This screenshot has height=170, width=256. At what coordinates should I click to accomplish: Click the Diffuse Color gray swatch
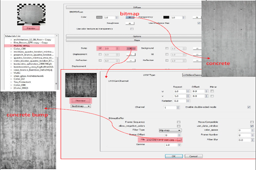coord(99,17)
